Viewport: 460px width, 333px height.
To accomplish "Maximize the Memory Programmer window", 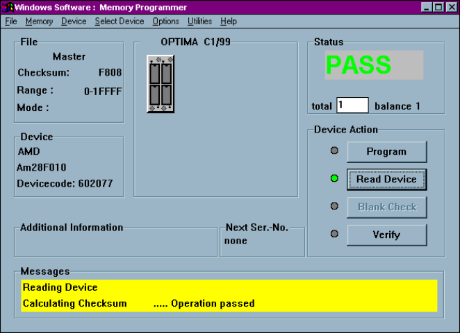I will pos(439,7).
